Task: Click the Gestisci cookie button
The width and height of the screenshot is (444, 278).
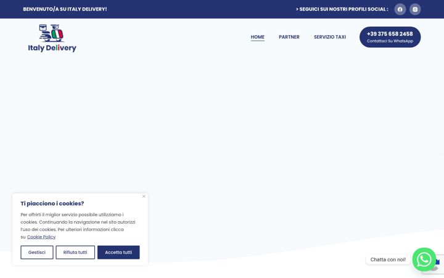Action: (x=37, y=252)
